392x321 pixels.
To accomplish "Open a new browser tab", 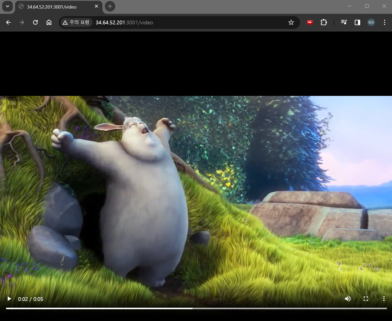I will point(110,6).
